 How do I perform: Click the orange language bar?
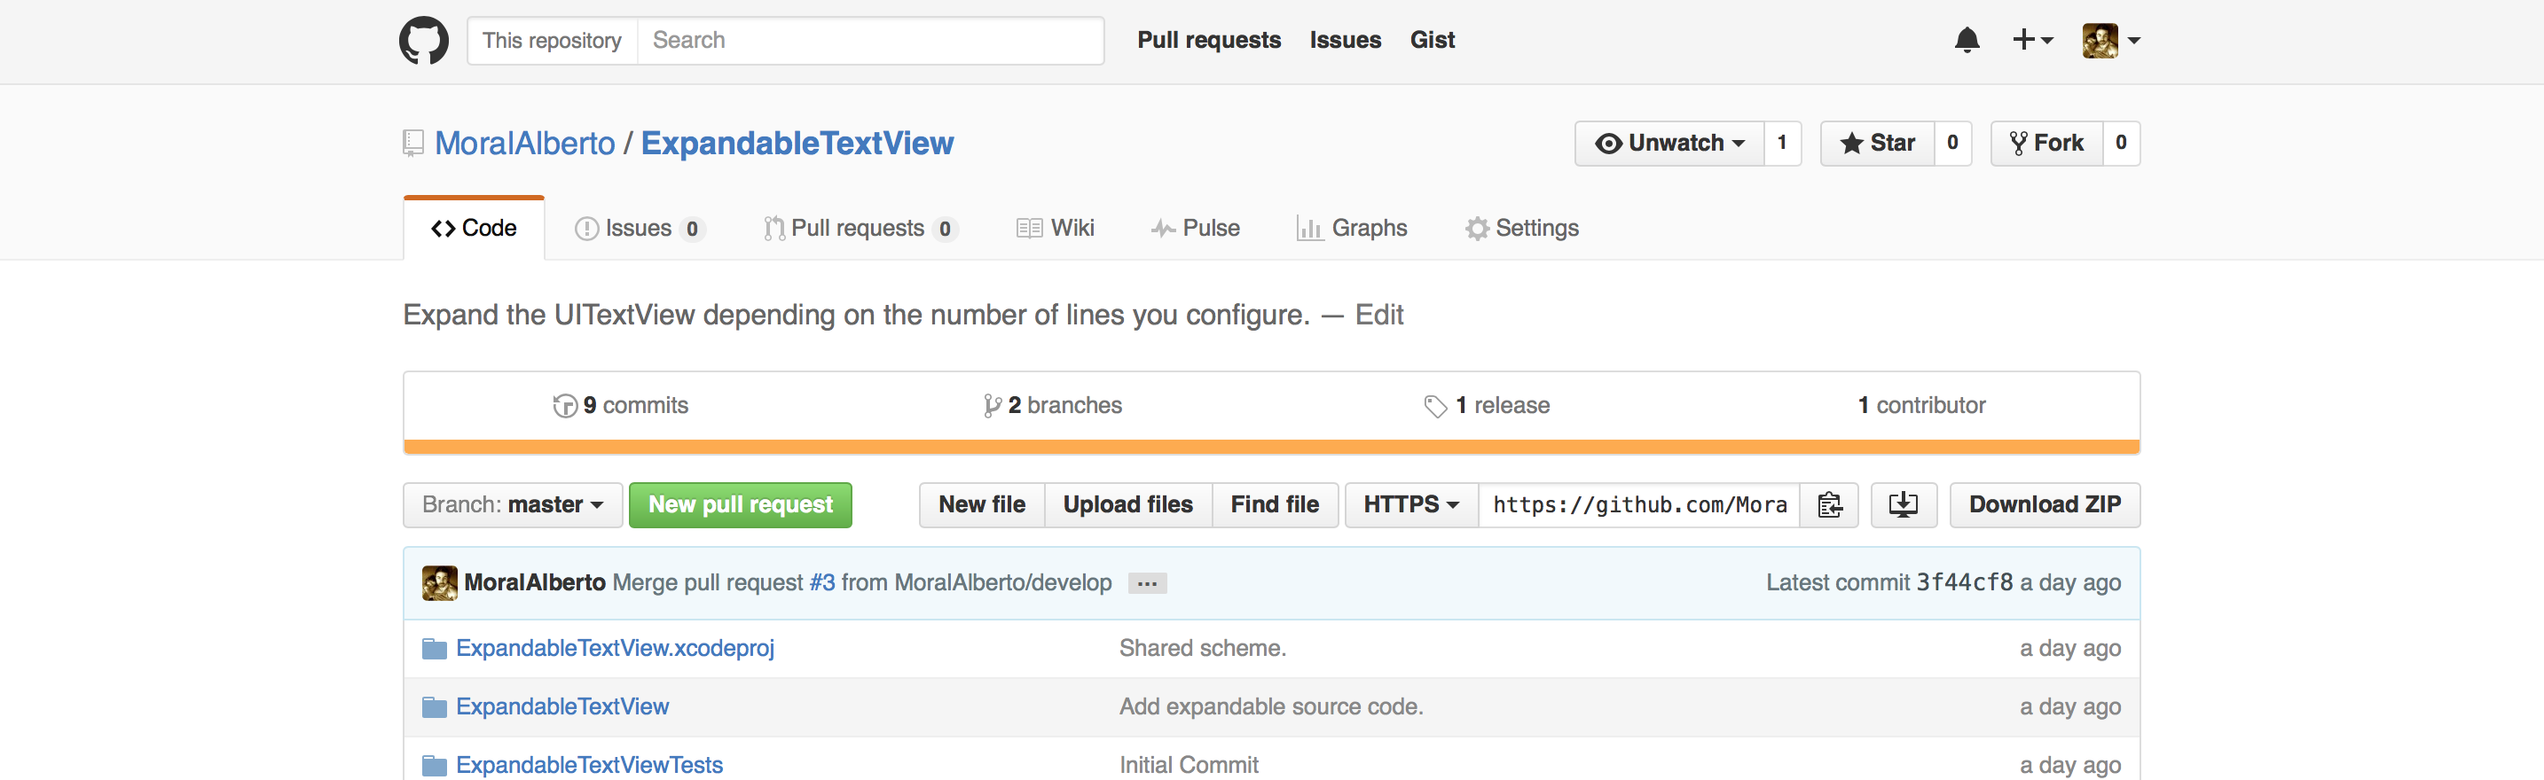(x=1272, y=448)
